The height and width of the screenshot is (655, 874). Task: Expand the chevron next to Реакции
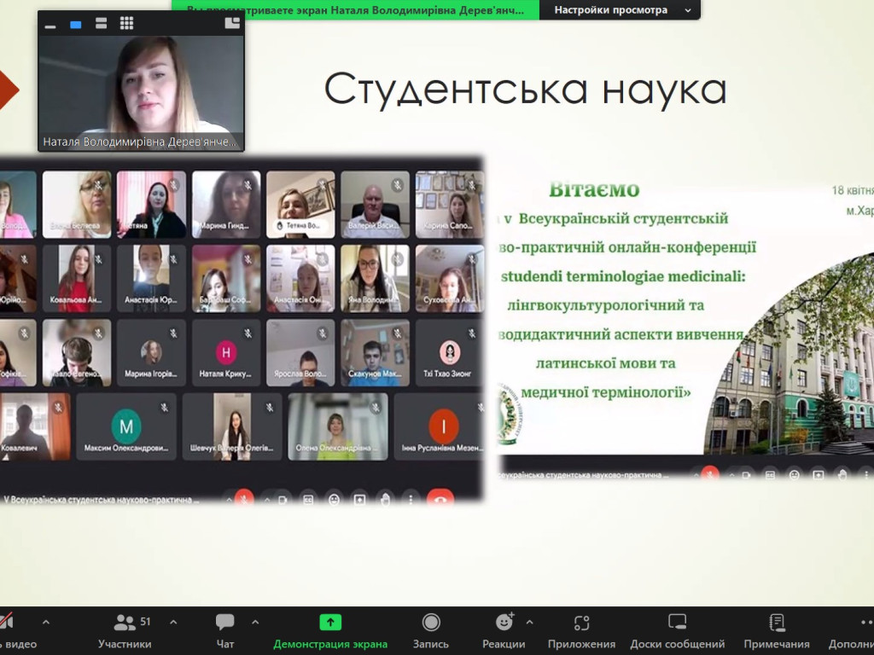click(x=529, y=622)
